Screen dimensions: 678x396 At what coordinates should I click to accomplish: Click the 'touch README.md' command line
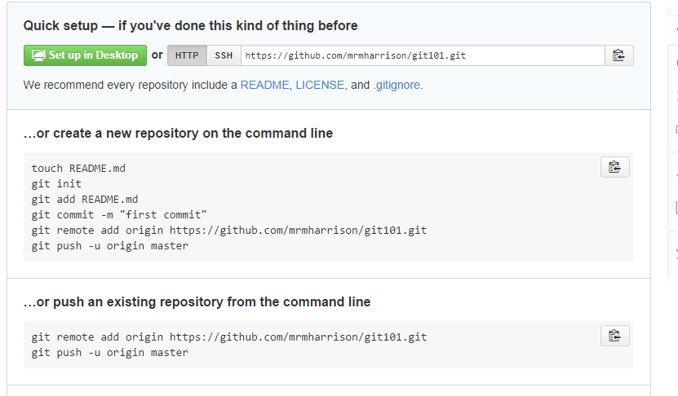[x=78, y=169]
